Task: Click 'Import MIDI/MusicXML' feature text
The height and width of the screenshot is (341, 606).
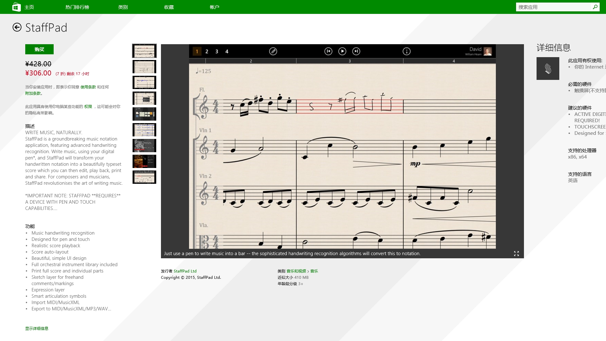Action: point(56,302)
